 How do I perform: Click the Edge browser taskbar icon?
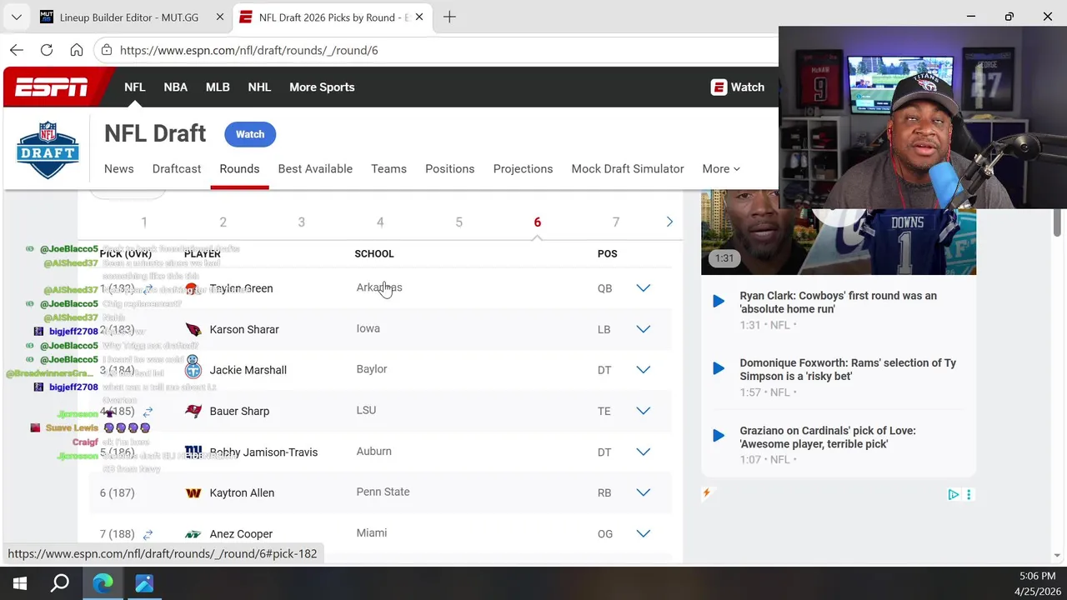click(103, 583)
